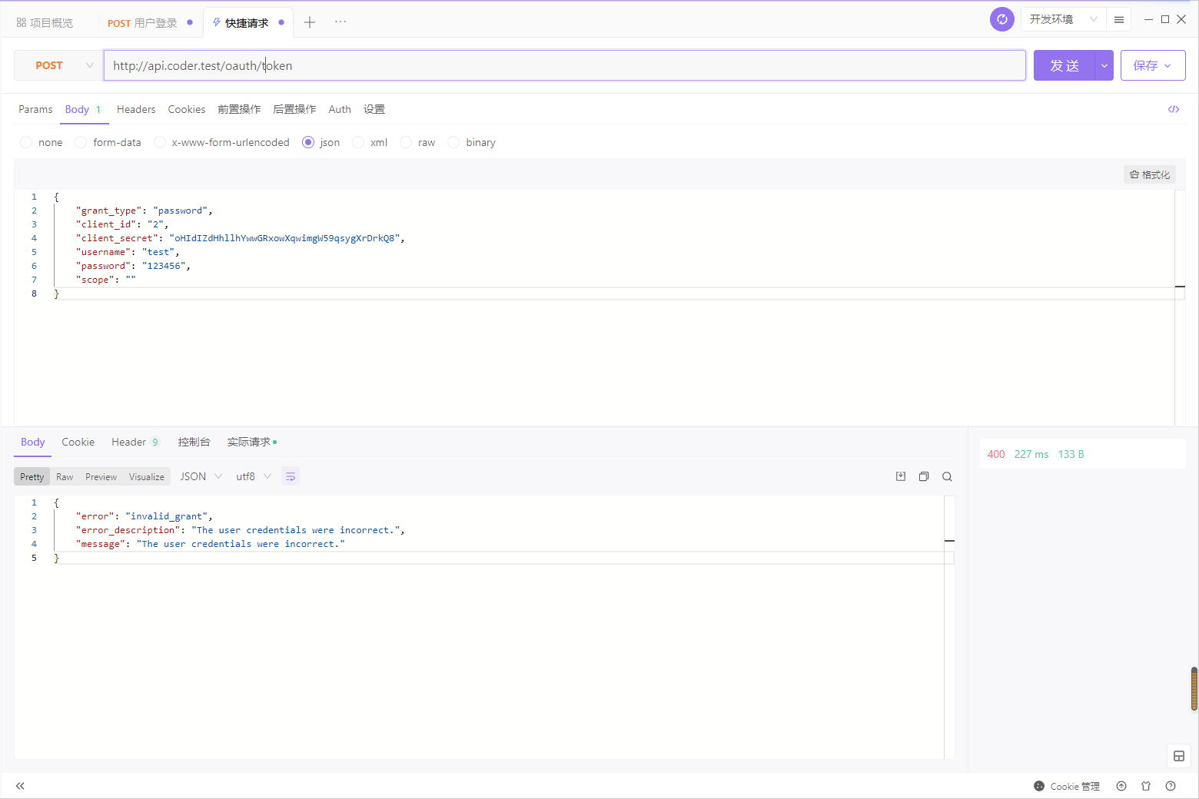Screen dimensions: 1199x799
Task: Toggle the panel layout icon
Action: 1178,756
